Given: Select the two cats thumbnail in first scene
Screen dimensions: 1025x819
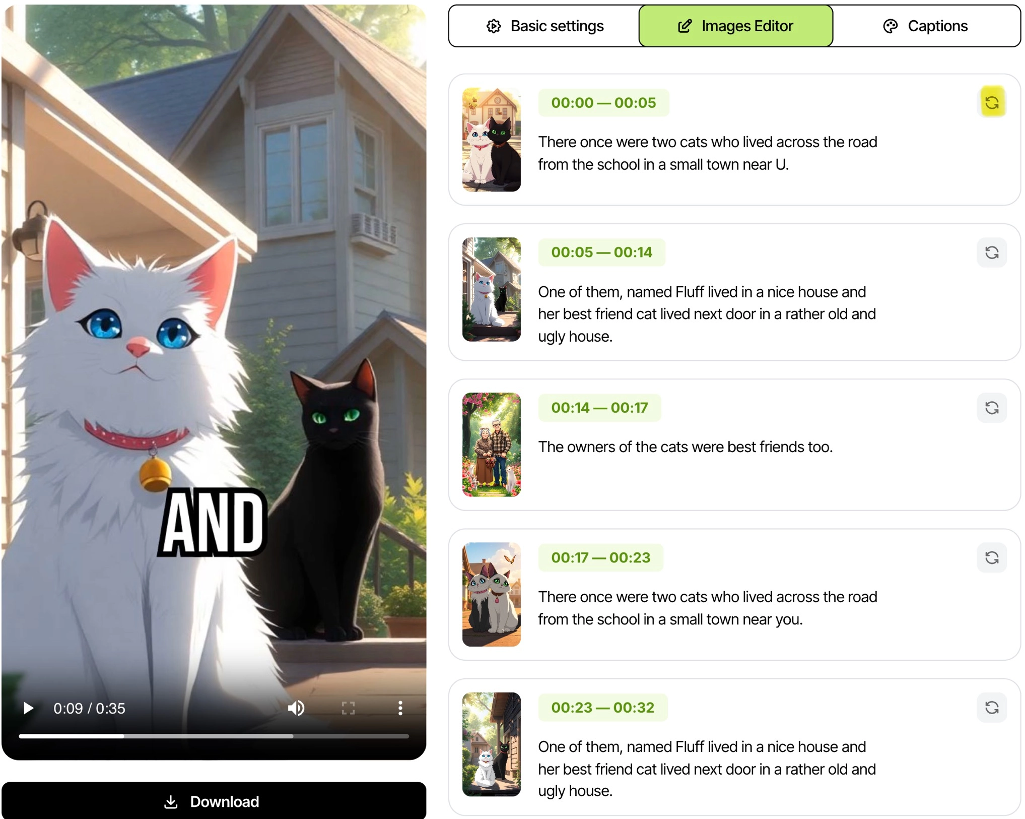Looking at the screenshot, I should point(491,140).
